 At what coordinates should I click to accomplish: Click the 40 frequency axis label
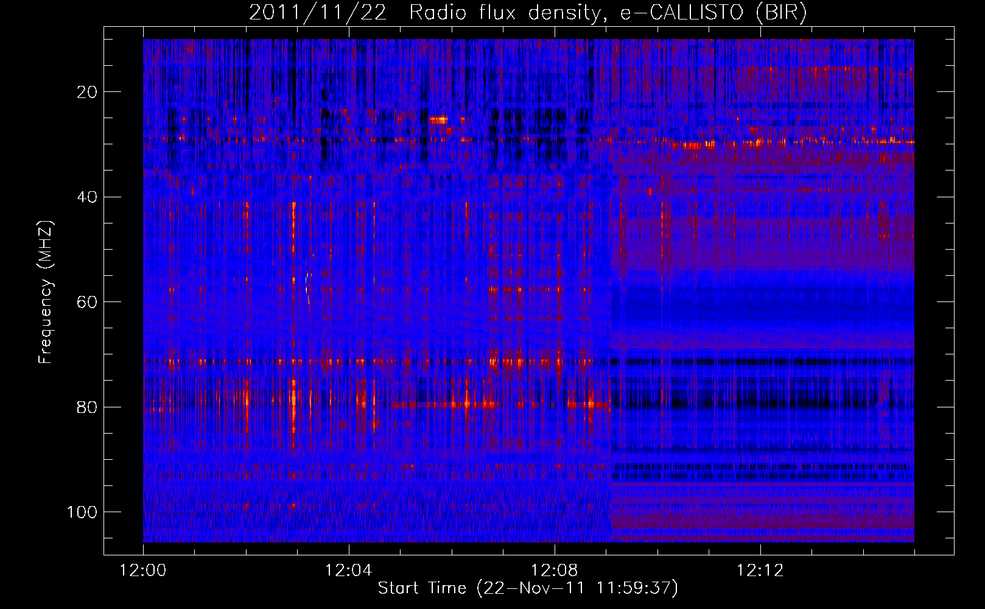coord(87,197)
